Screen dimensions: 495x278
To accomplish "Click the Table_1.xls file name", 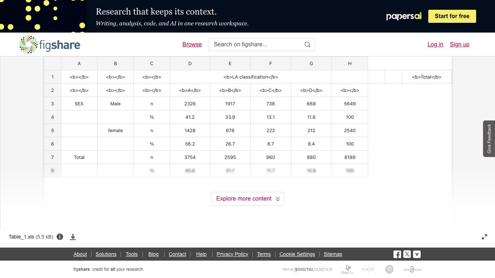I will point(21,237).
